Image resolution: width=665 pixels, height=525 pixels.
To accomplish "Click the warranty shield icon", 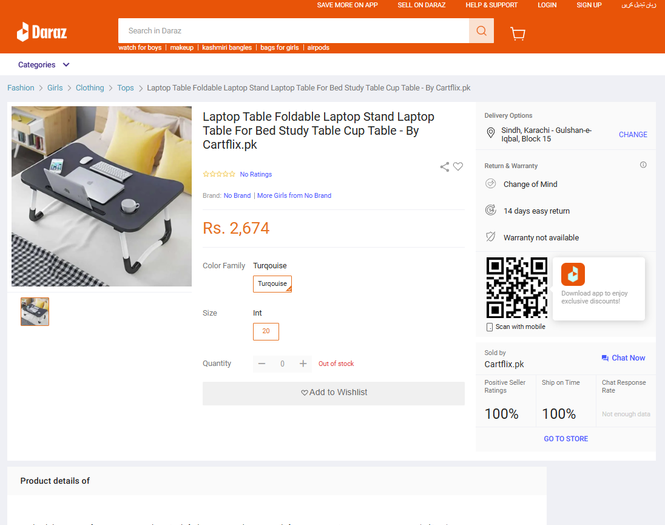I will (x=491, y=237).
